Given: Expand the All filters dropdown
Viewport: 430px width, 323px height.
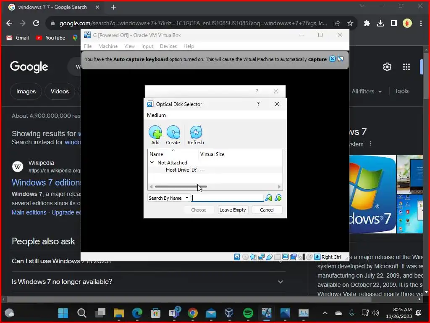Looking at the screenshot, I should 367,91.
